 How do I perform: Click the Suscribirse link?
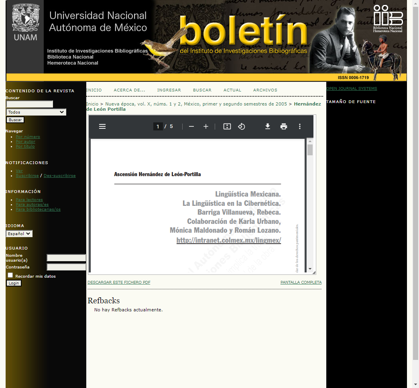tap(27, 176)
